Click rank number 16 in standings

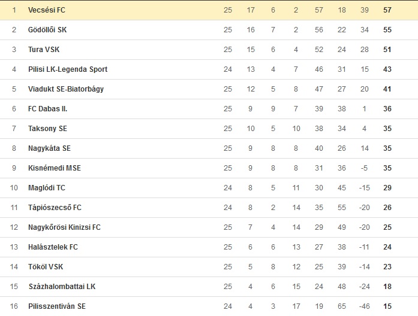click(x=14, y=306)
